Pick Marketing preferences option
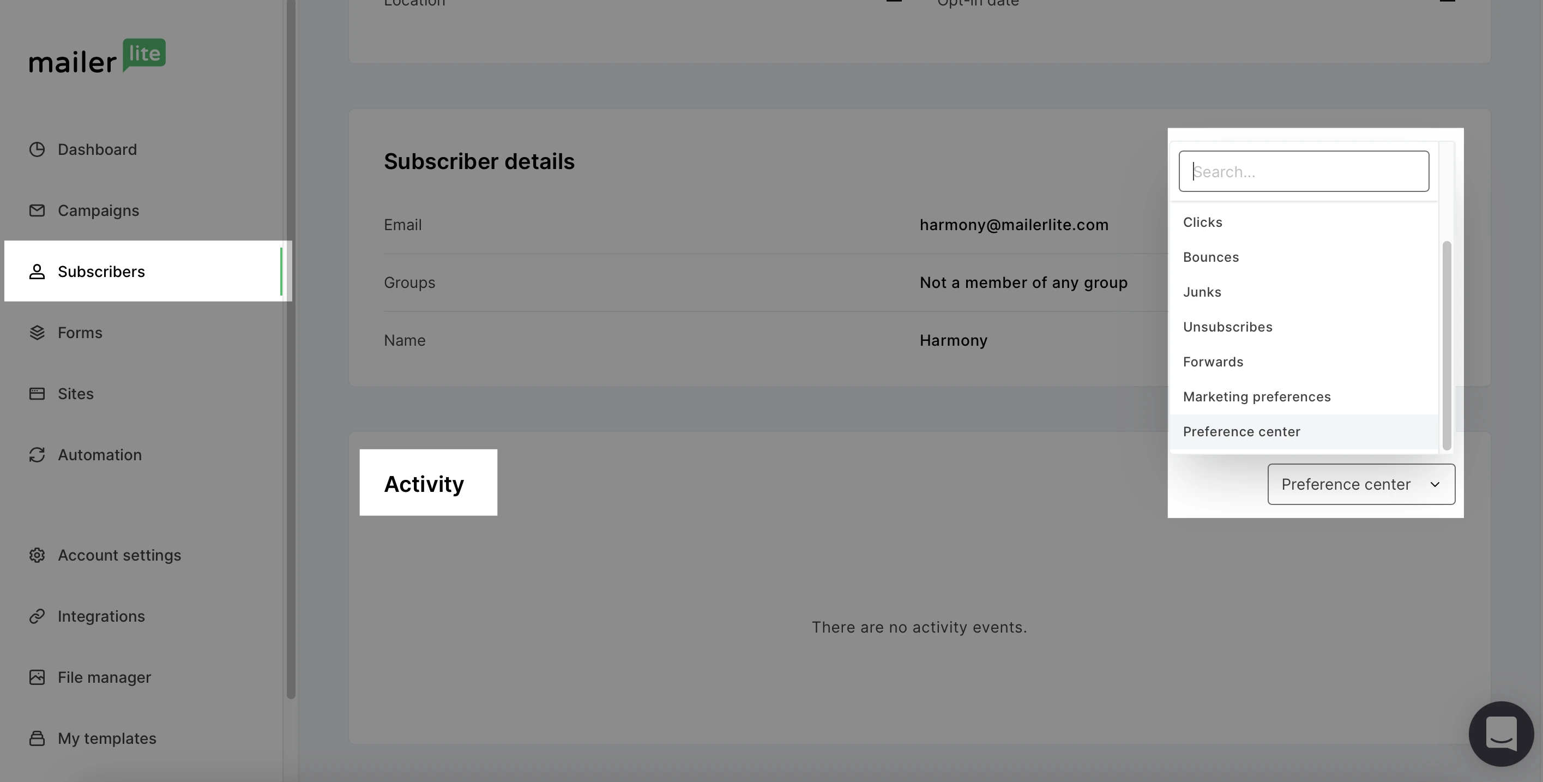Screen dimensions: 1543x782 1256,396
